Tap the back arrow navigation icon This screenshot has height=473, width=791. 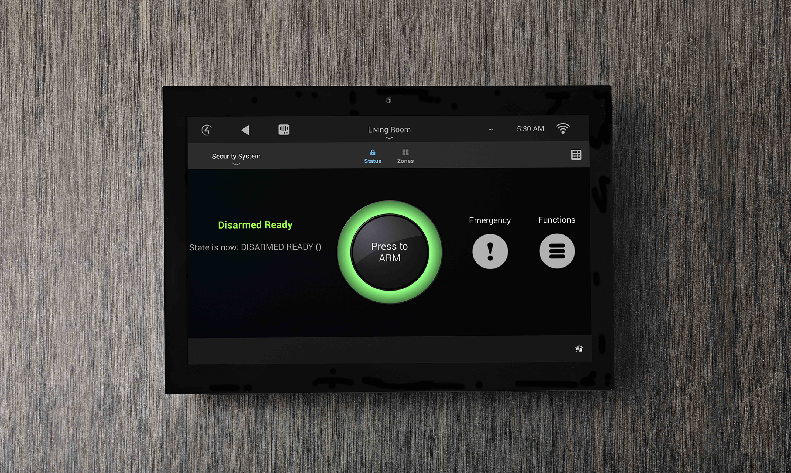click(246, 130)
